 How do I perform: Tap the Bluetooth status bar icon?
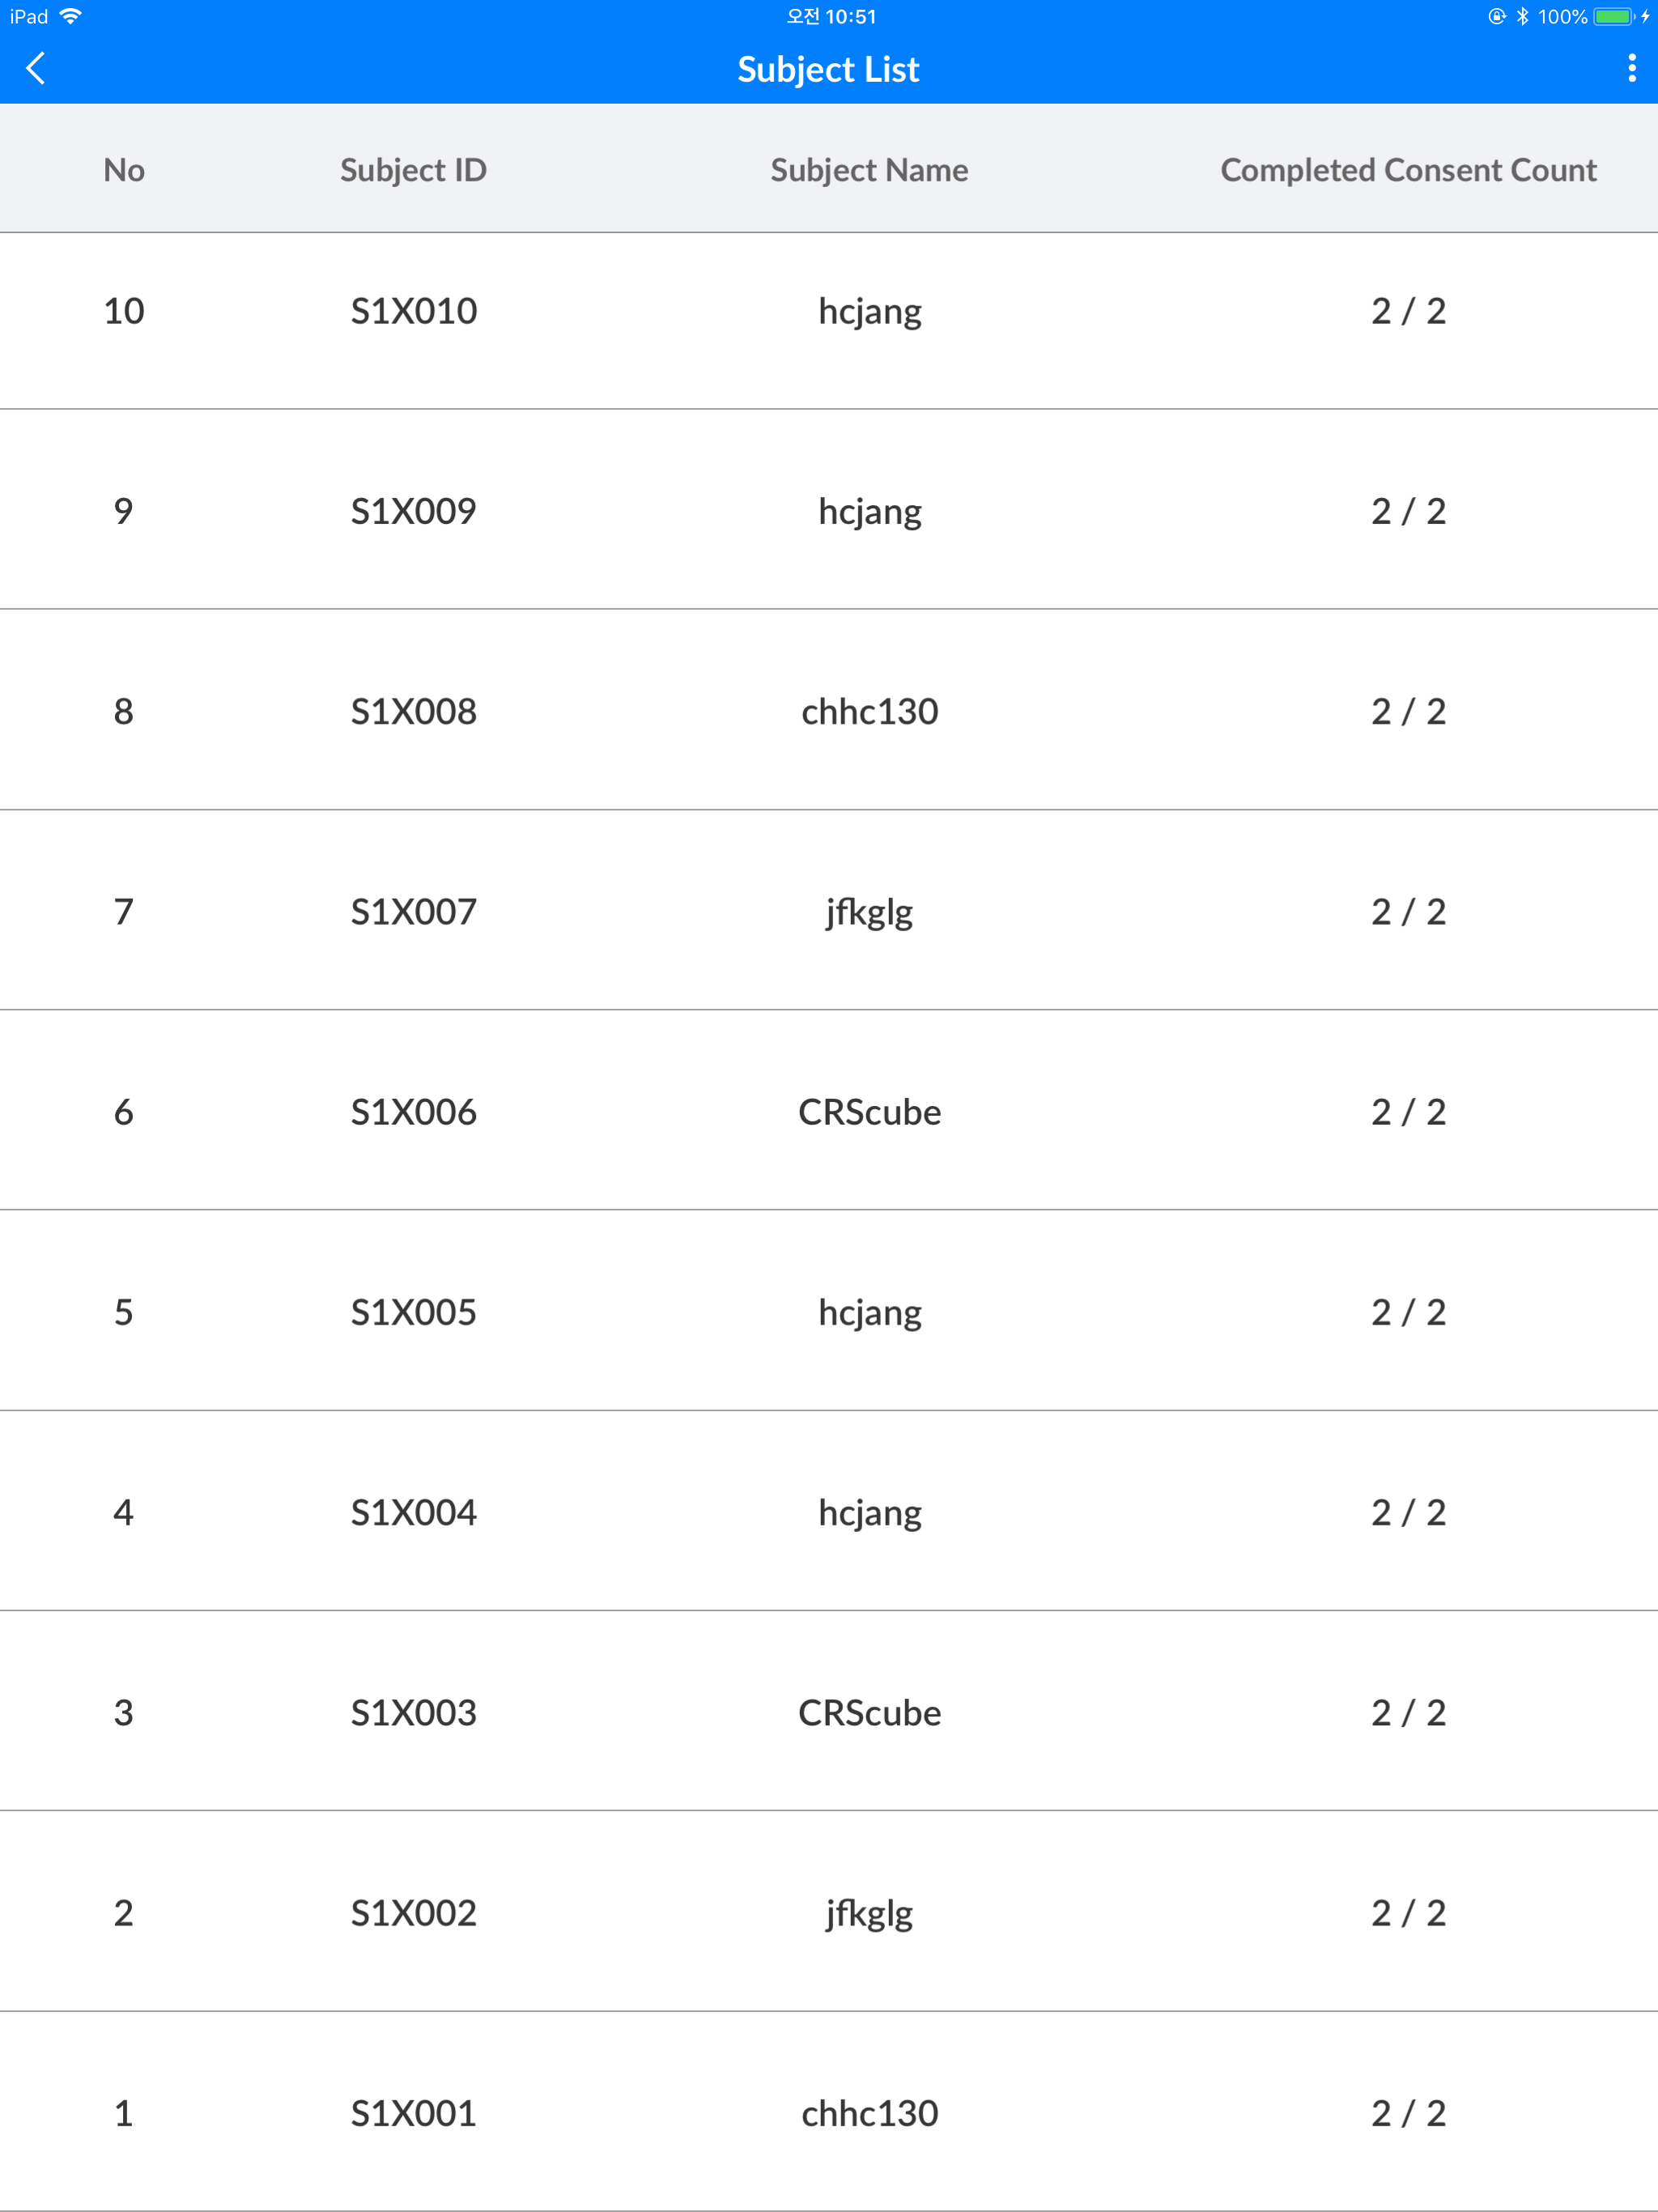click(1524, 16)
